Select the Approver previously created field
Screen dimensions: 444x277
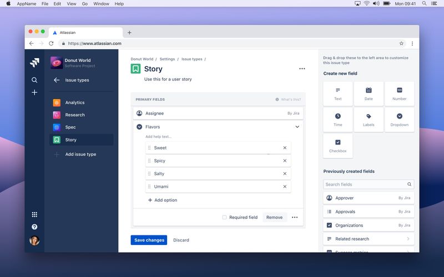[x=369, y=198]
